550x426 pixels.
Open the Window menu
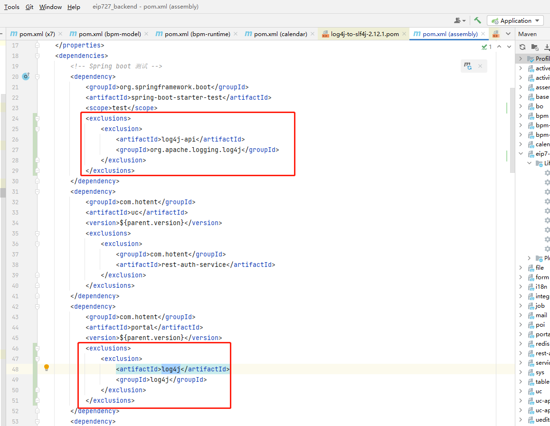click(x=50, y=7)
